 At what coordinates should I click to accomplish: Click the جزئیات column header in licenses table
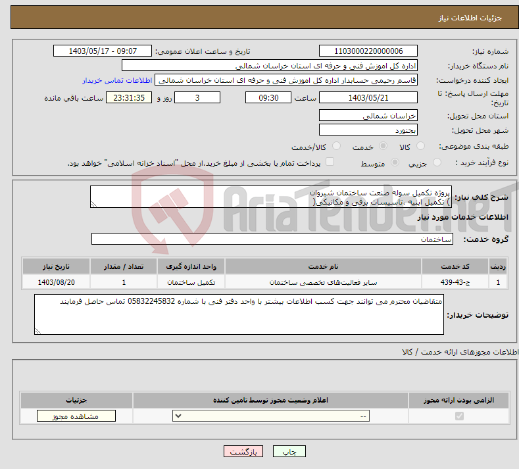coord(76,400)
